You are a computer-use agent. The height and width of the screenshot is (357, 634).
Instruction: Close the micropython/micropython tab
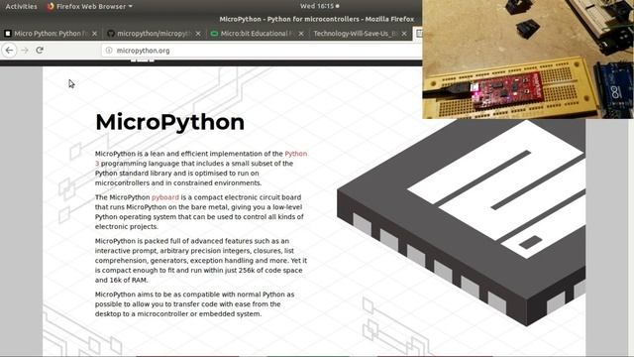click(198, 34)
